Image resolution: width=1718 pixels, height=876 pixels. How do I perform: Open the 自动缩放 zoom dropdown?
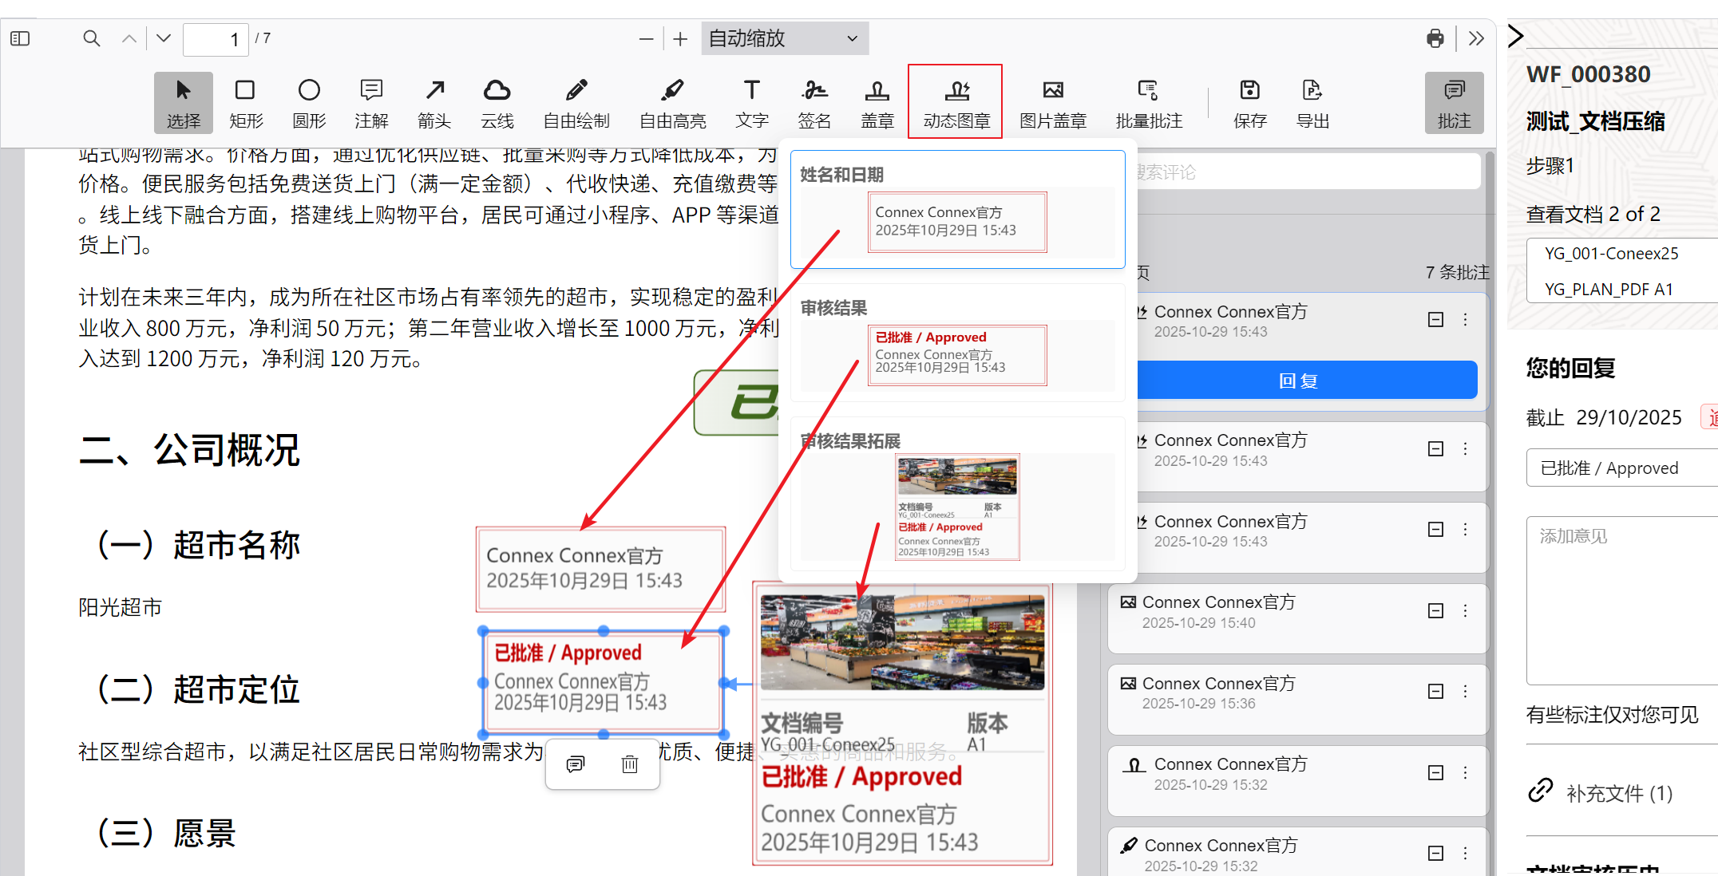pyautogui.click(x=784, y=38)
